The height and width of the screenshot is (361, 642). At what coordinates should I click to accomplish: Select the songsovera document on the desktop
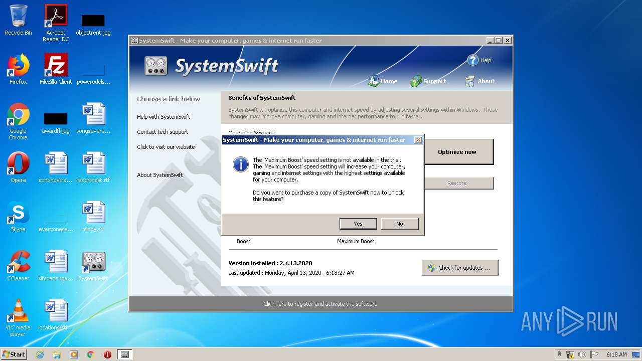point(93,118)
